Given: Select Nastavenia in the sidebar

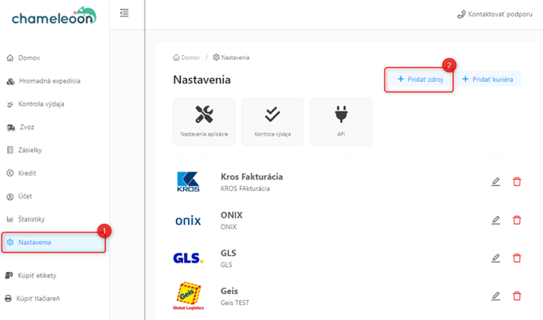Looking at the screenshot, I should pos(54,243).
